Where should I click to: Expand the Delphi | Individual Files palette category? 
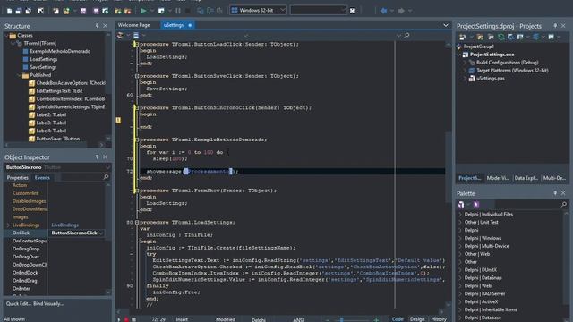(x=460, y=215)
